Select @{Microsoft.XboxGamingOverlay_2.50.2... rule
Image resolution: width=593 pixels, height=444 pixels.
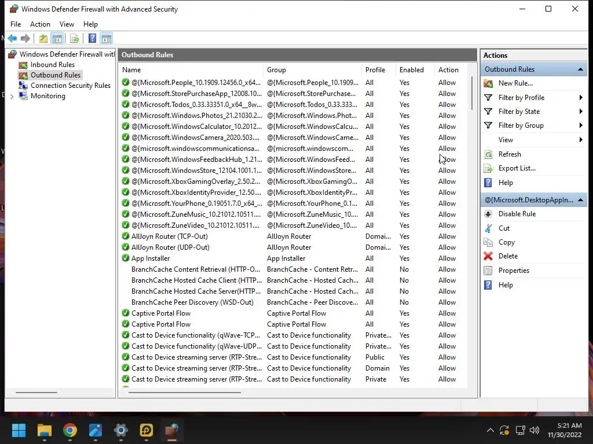[x=294, y=181]
